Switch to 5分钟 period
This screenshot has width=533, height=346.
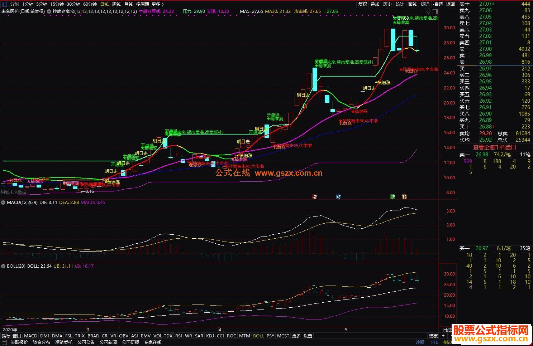point(42,4)
